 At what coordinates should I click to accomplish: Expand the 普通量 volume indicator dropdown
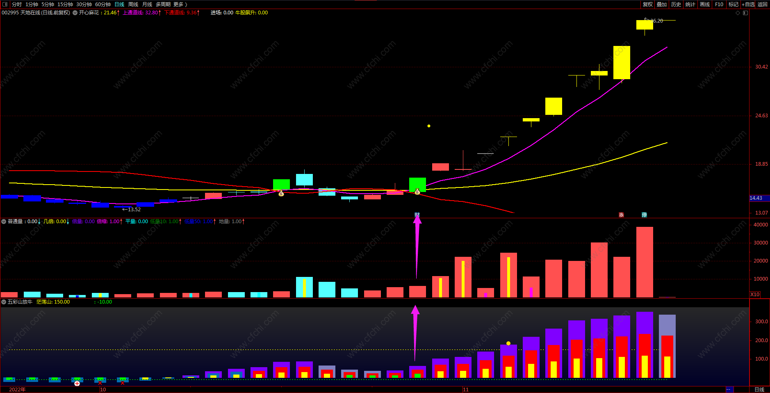(x=4, y=222)
